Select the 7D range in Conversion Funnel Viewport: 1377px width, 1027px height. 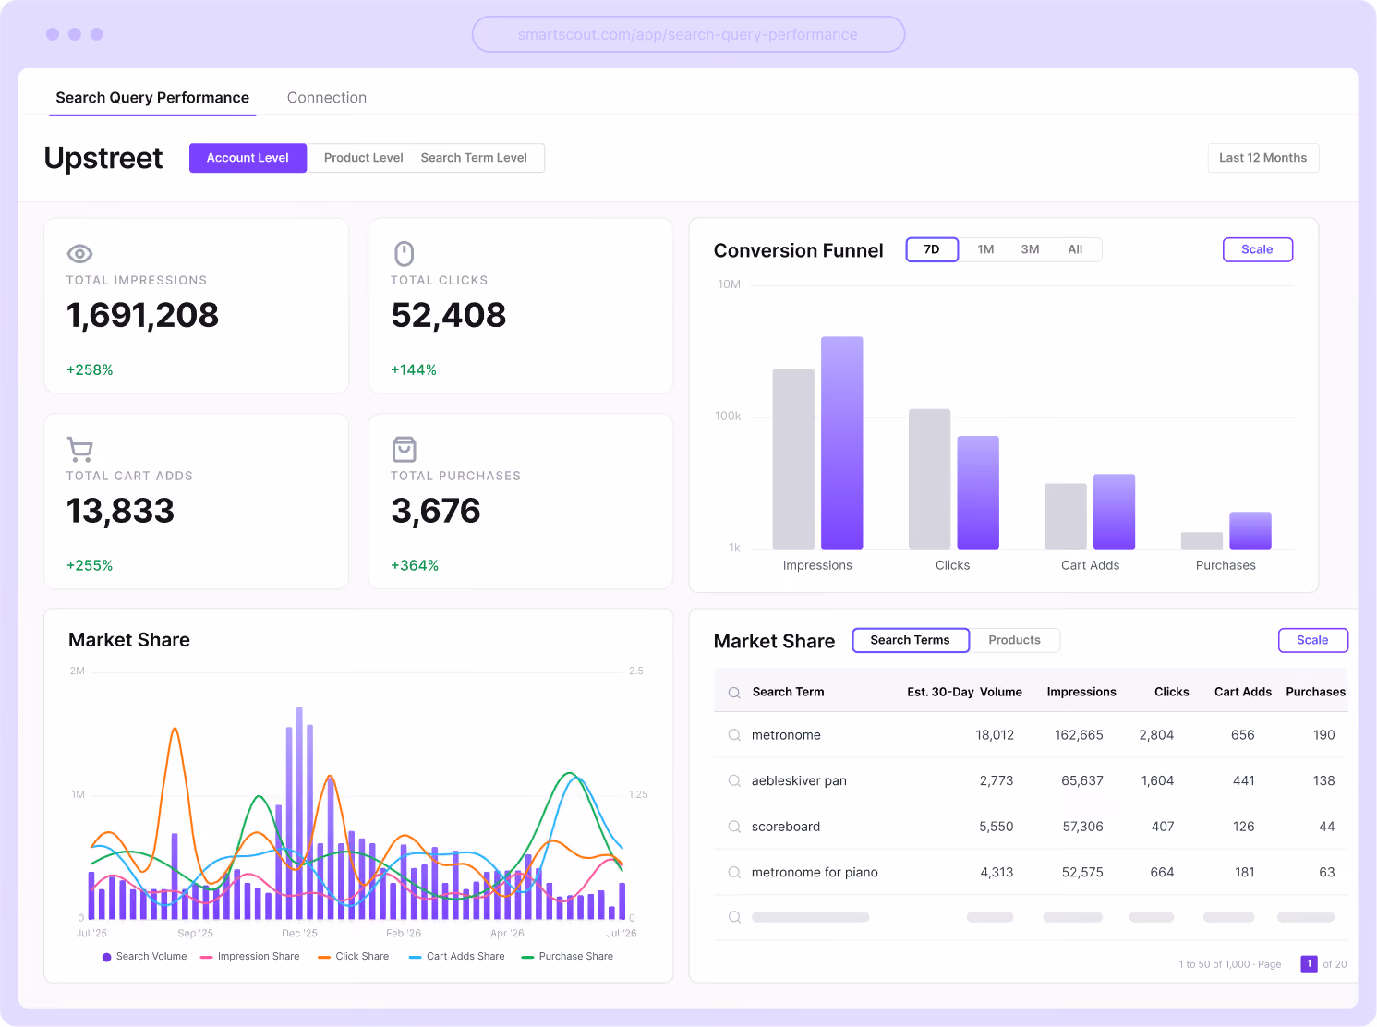(x=932, y=249)
